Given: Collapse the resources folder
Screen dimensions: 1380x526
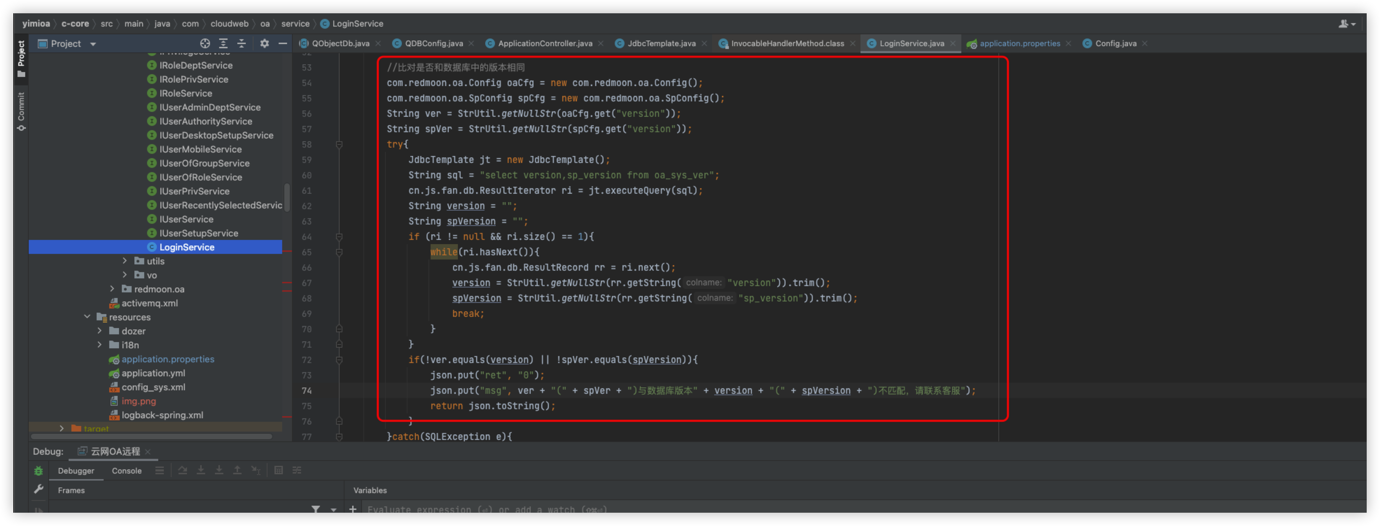Looking at the screenshot, I should [x=87, y=317].
